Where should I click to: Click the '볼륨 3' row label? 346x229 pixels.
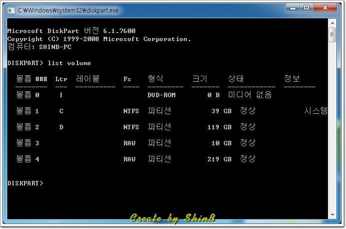pyautogui.click(x=28, y=143)
